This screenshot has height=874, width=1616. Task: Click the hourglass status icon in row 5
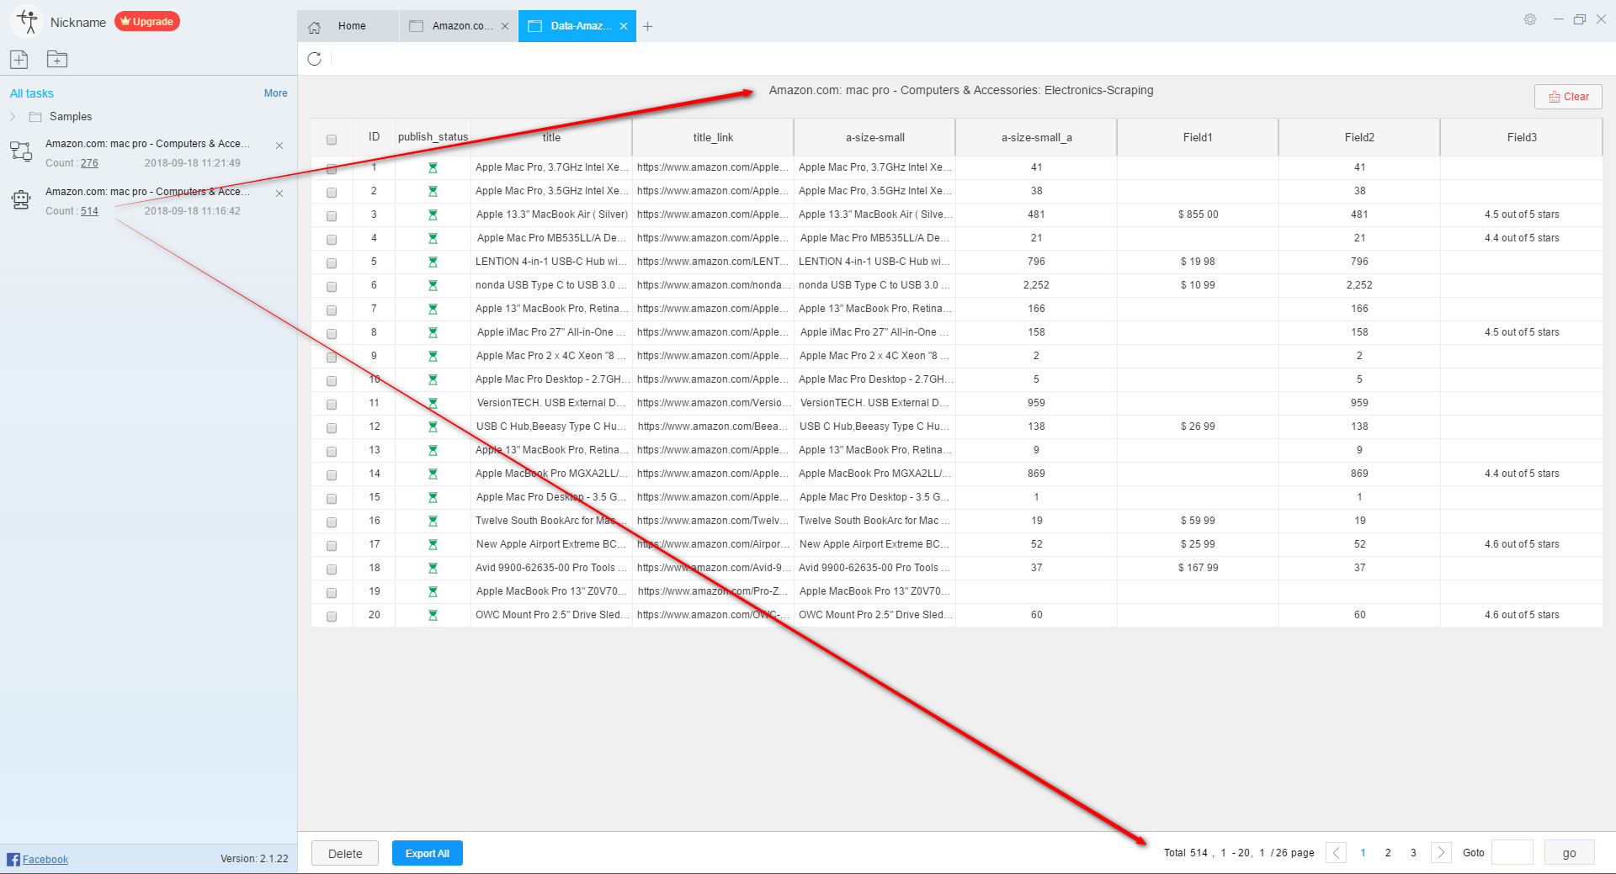[x=433, y=262]
